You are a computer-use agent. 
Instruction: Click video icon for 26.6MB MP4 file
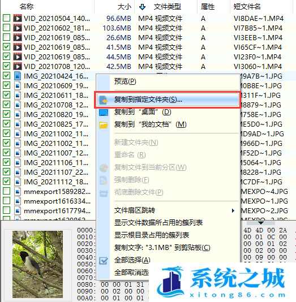click(18, 37)
